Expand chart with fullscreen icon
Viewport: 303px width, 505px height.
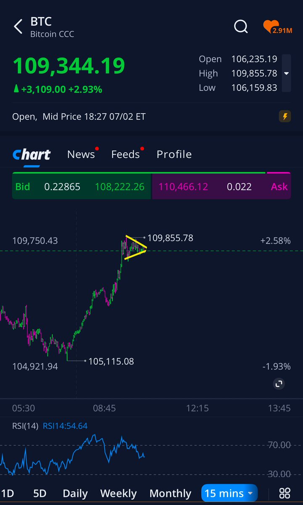pos(279,384)
